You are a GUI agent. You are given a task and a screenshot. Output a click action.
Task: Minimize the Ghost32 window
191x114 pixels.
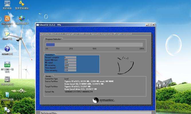pos(147,25)
